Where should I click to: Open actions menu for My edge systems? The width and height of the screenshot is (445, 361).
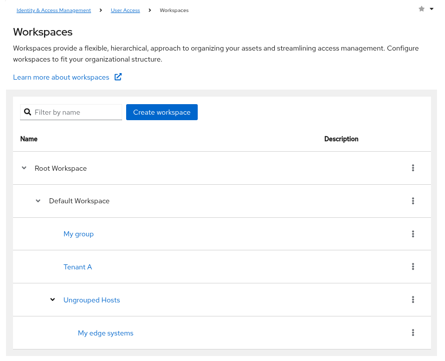[413, 333]
